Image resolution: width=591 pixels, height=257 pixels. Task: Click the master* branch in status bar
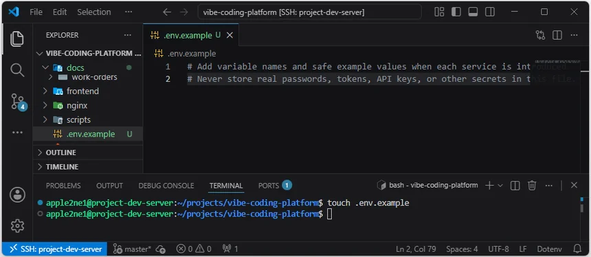(132, 249)
